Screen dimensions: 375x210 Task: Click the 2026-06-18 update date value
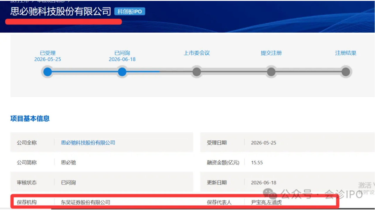click(x=264, y=183)
